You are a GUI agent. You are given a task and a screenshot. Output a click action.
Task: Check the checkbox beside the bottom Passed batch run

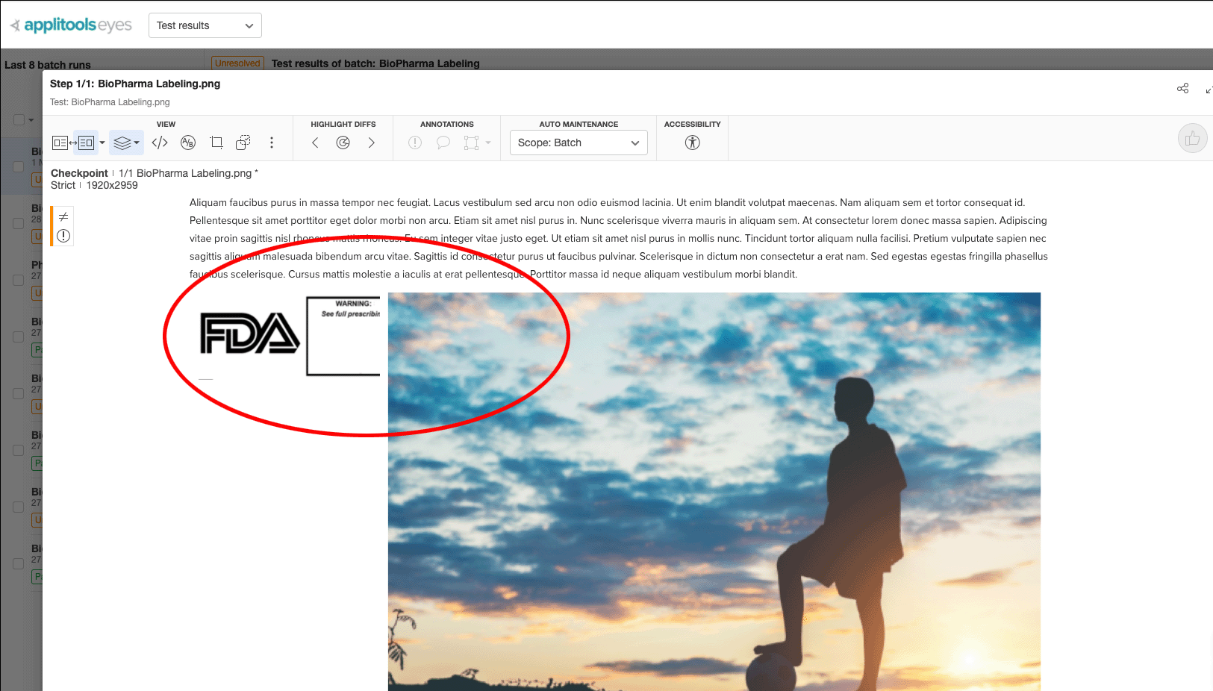(19, 564)
